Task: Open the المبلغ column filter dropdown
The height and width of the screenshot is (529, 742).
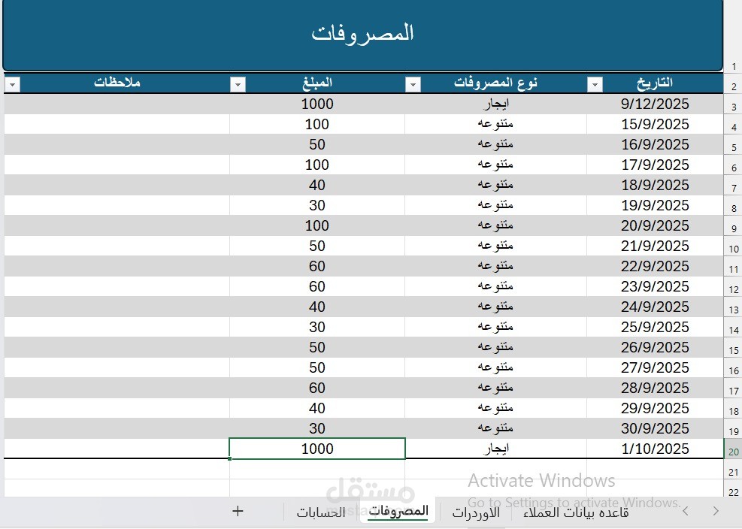Action: pos(238,84)
